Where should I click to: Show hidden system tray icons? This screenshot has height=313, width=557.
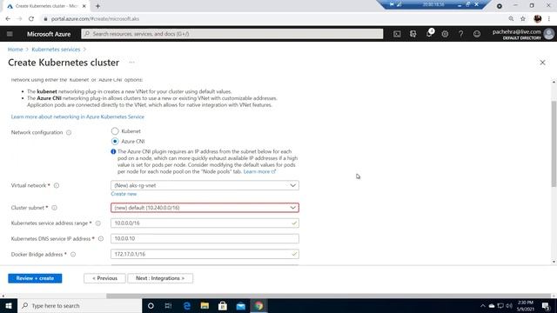coord(483,305)
